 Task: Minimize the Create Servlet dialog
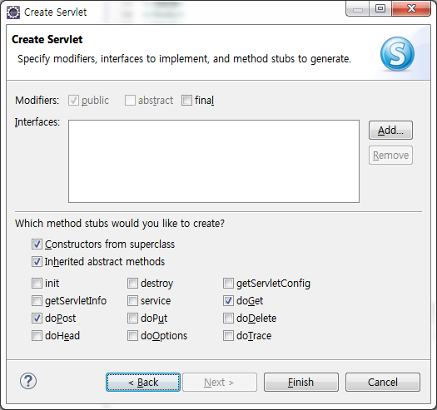[x=358, y=8]
